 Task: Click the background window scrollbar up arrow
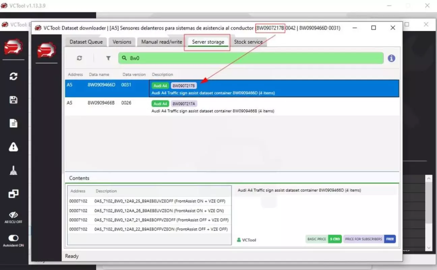[429, 179]
